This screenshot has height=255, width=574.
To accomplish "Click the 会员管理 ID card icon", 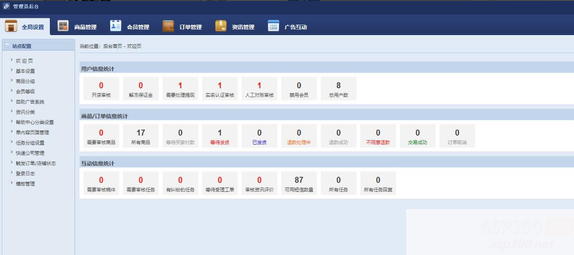I will pos(115,27).
